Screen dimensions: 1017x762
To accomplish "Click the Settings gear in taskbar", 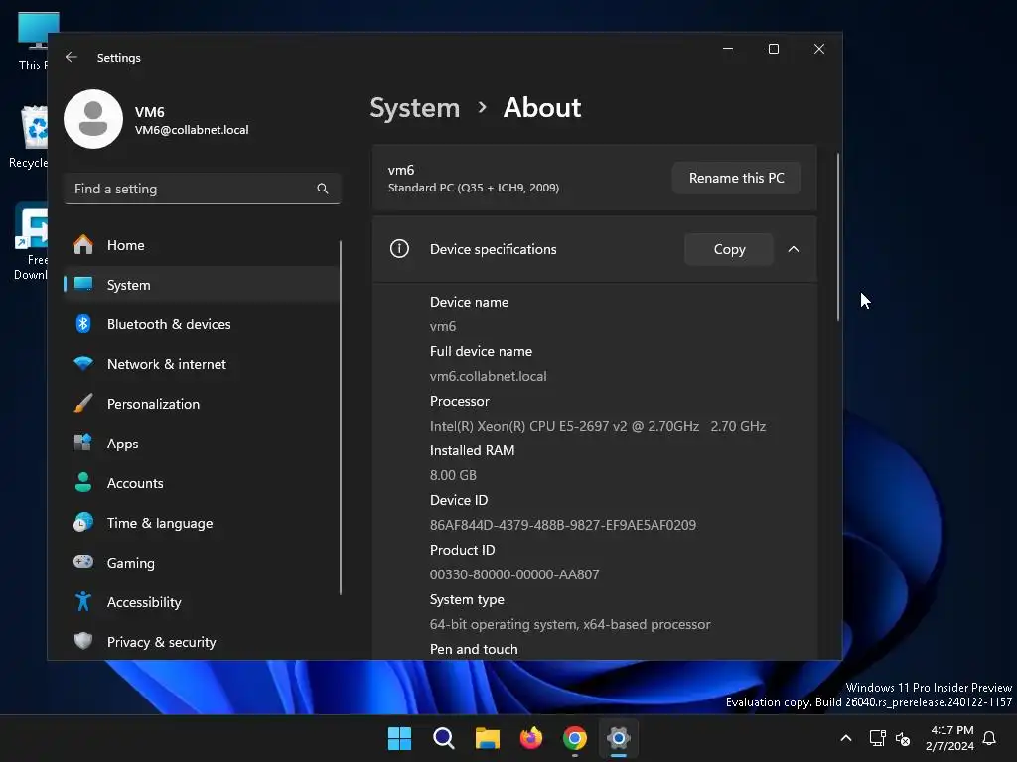I will [x=619, y=738].
